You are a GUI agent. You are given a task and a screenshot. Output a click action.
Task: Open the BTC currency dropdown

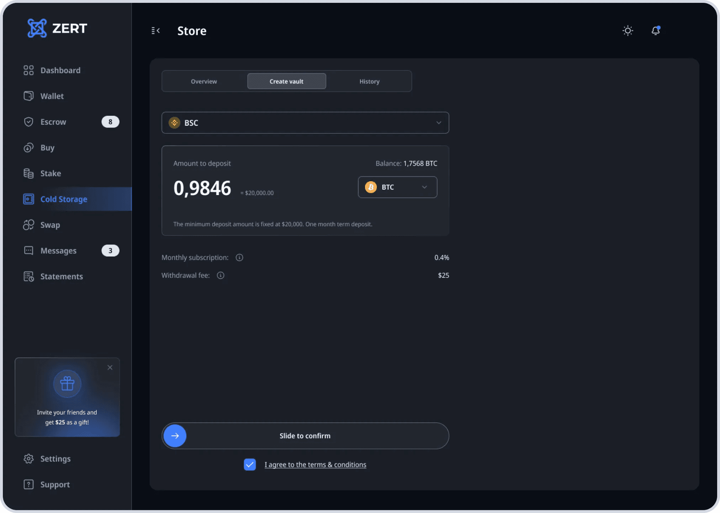(397, 187)
